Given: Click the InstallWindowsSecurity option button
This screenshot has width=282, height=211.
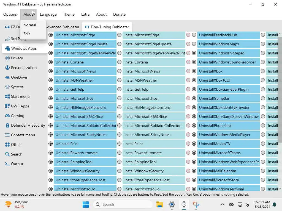Looking at the screenshot, I should [x=154, y=171].
